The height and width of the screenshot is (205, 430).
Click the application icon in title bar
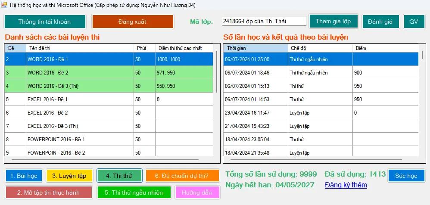coord(4,5)
